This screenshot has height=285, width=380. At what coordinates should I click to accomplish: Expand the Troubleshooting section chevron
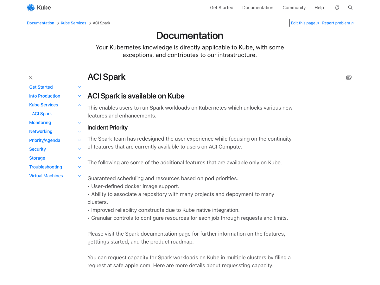coord(79,167)
